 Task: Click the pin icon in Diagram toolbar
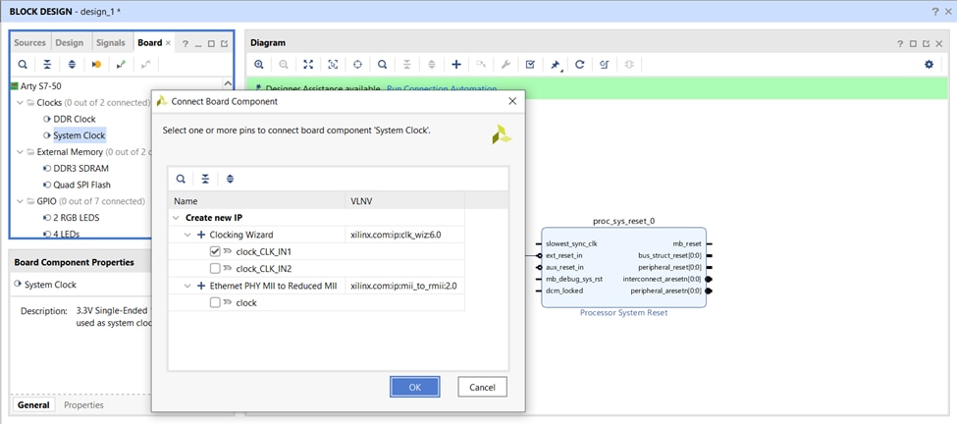click(556, 64)
